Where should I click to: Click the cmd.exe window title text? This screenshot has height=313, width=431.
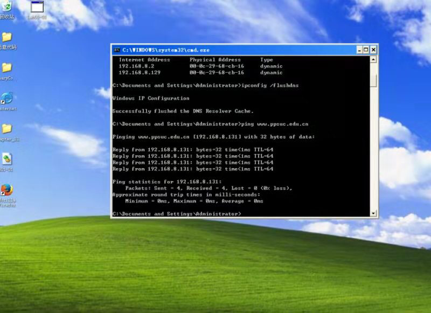click(166, 50)
